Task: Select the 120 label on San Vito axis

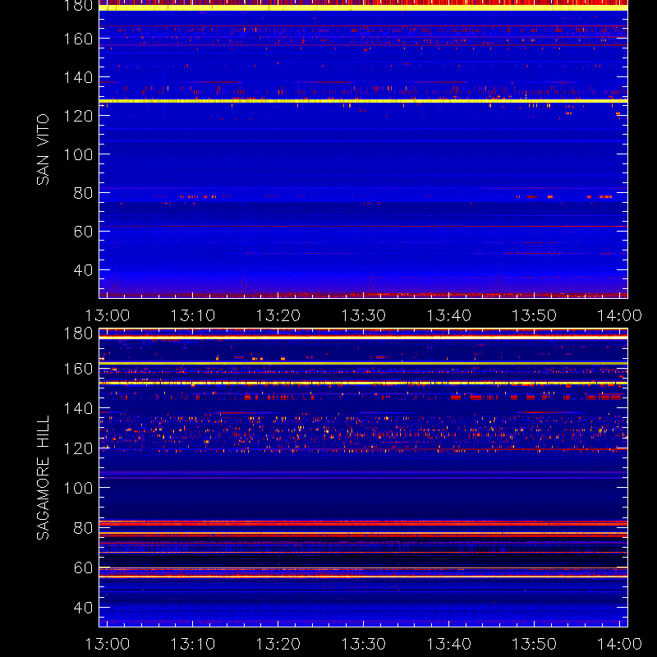Action: (x=78, y=116)
